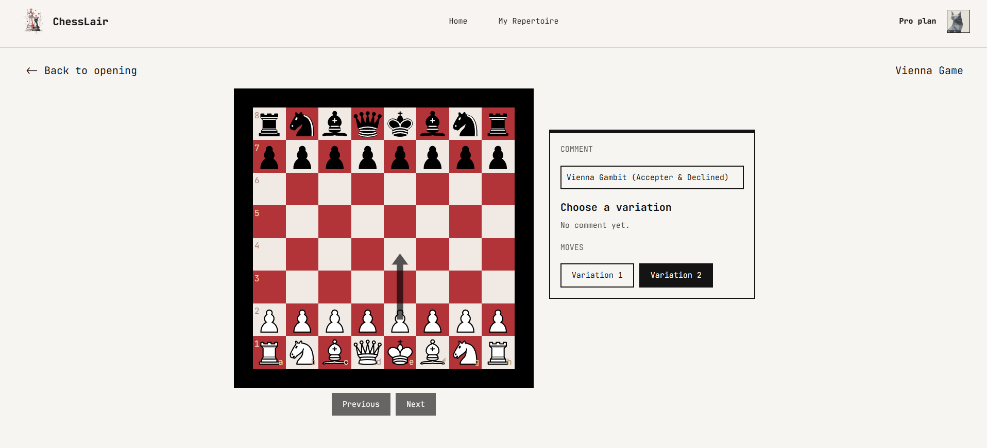Viewport: 987px width, 448px height.
Task: Select the white pawn on a2
Action: [x=269, y=321]
